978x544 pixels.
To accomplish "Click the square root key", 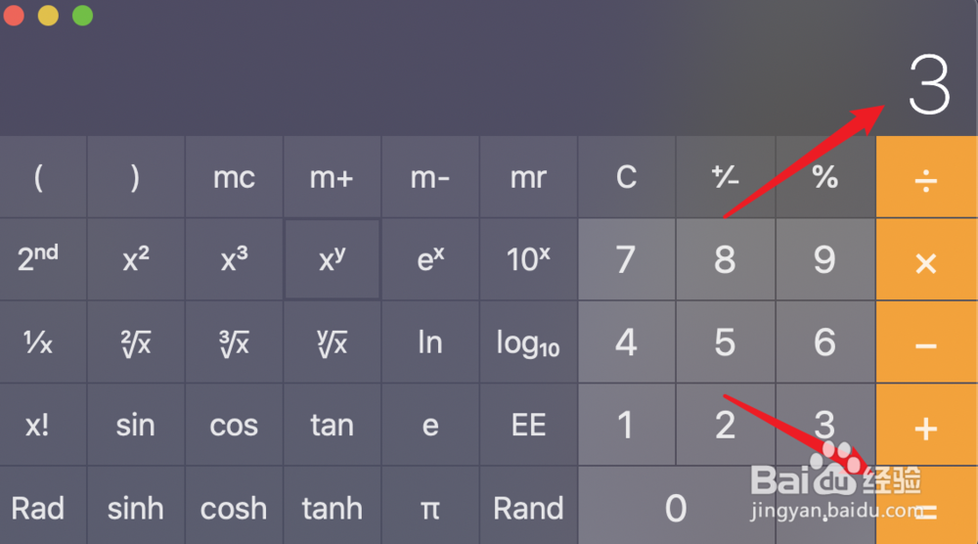I will click(136, 343).
